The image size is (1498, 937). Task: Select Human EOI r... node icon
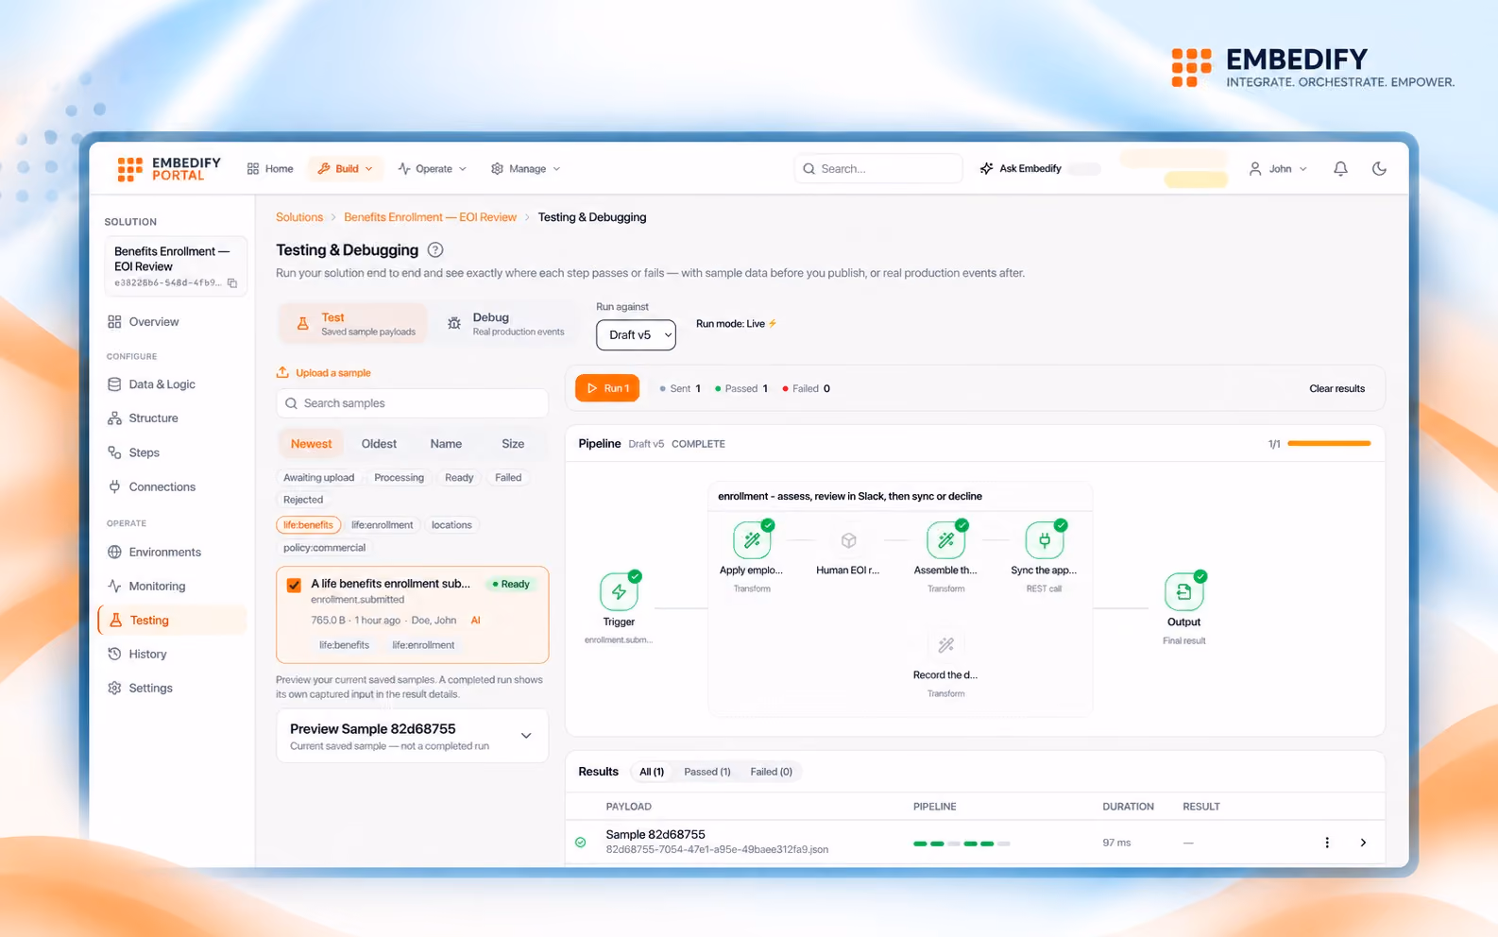click(x=848, y=540)
